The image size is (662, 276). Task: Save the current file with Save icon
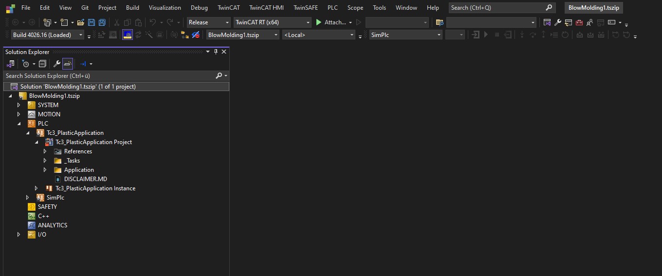92,22
